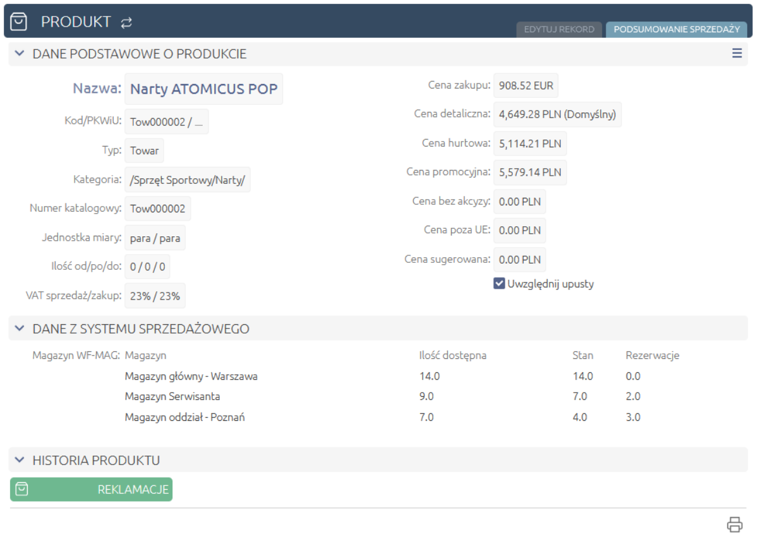This screenshot has height=539, width=758.
Task: Select Magazyn oddział - Poznań row
Action: (x=184, y=417)
